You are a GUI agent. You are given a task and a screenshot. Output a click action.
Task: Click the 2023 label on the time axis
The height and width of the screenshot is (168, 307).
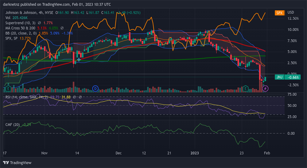click(x=195, y=153)
